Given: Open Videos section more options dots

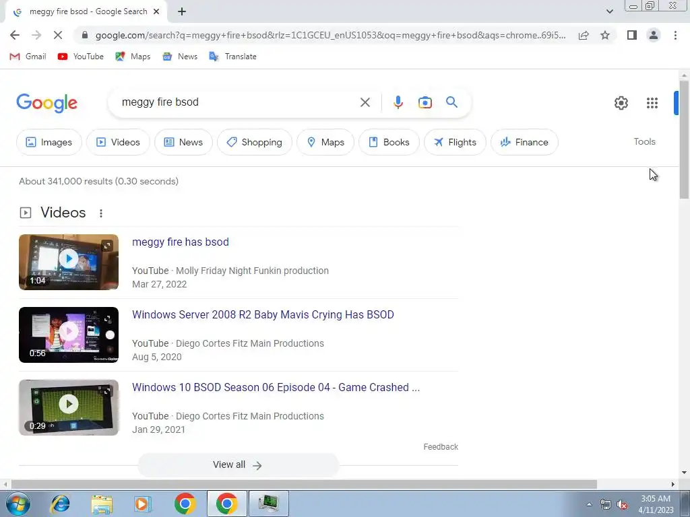Looking at the screenshot, I should point(101,213).
